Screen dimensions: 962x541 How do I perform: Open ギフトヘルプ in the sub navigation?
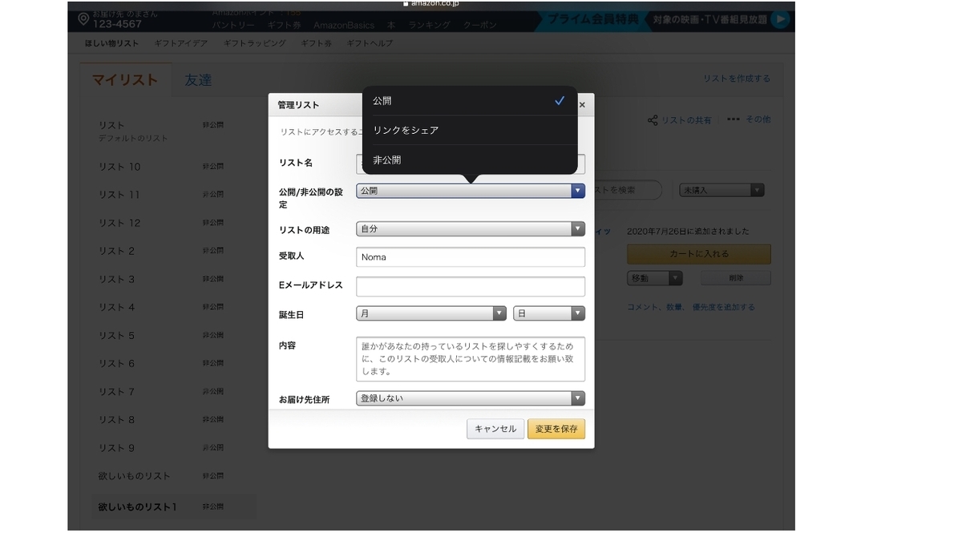[x=370, y=43]
